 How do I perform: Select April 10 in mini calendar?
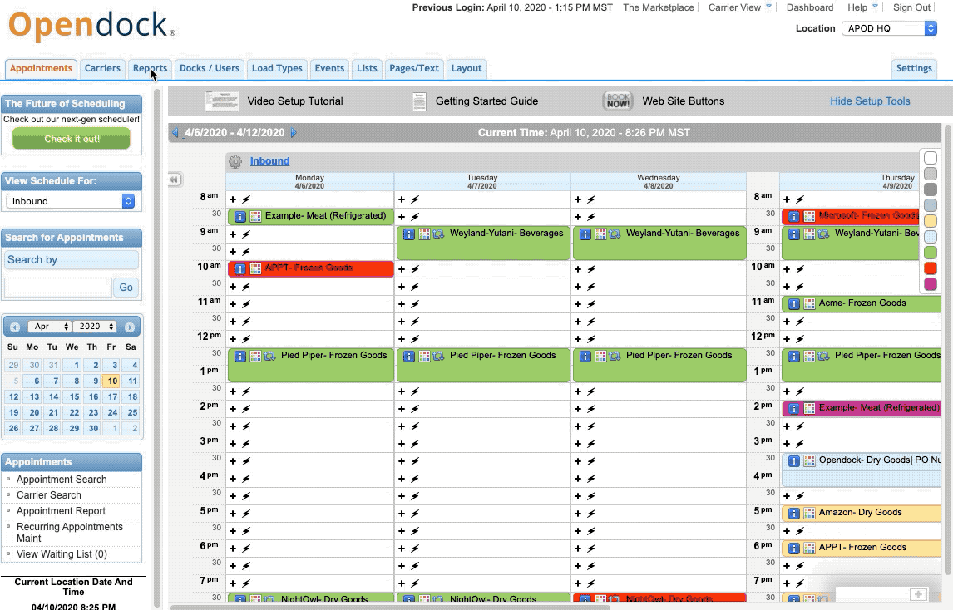(x=112, y=381)
